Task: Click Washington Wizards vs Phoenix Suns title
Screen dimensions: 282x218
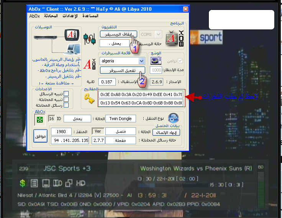Action: point(196,168)
